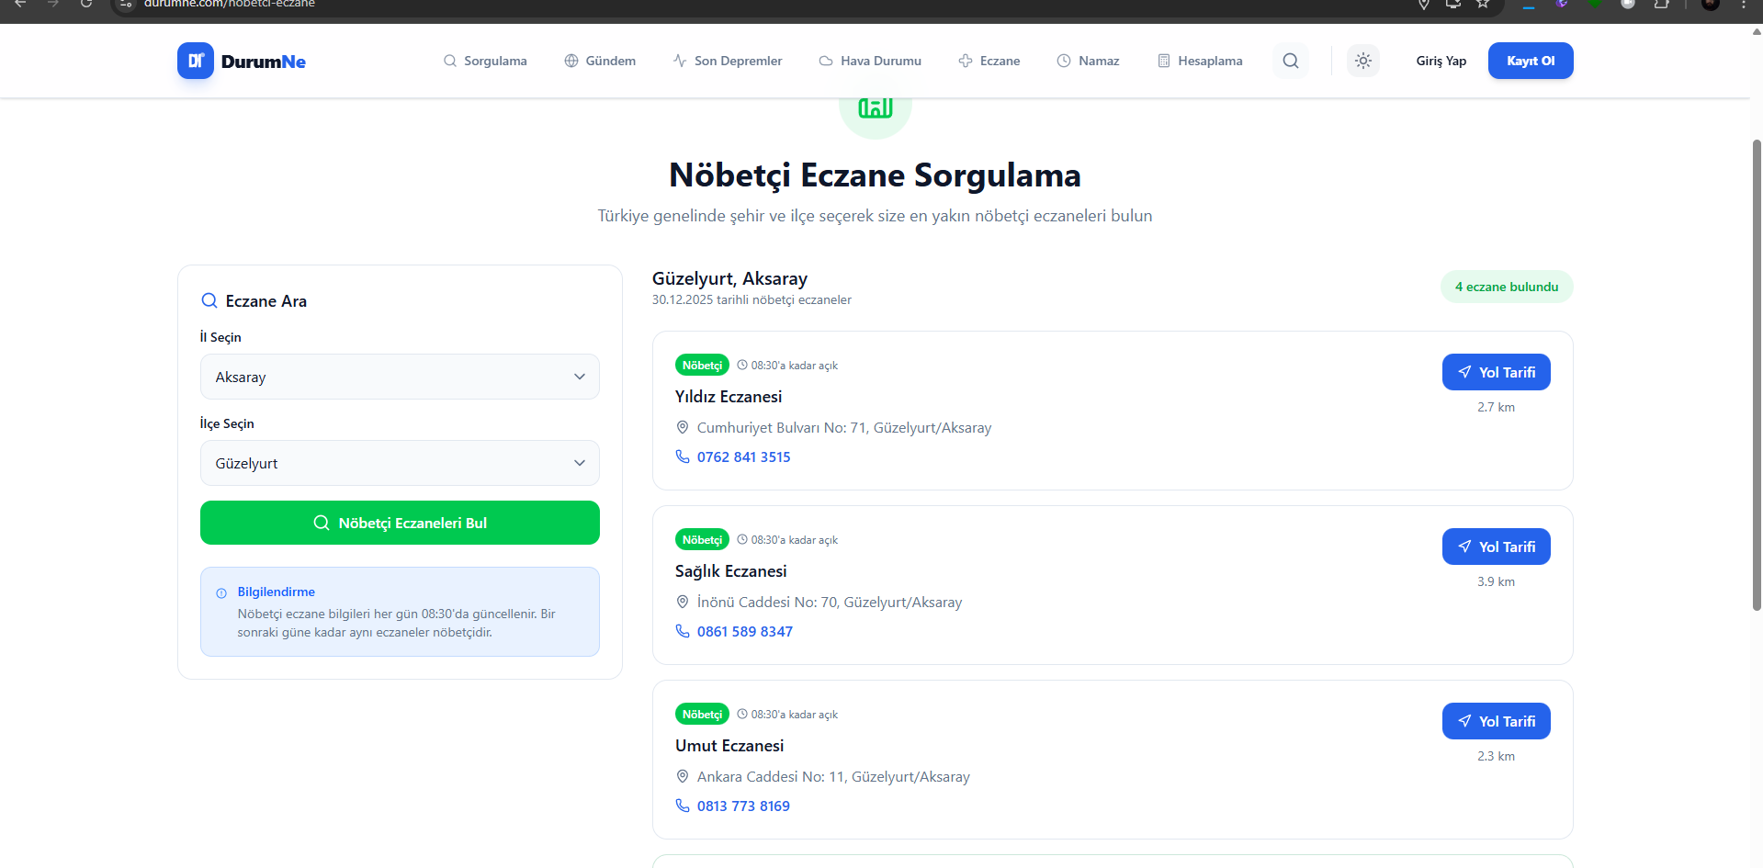The width and height of the screenshot is (1763, 868).
Task: Open the İlçe Seçin dropdown showing Güzelyurt
Action: [400, 463]
